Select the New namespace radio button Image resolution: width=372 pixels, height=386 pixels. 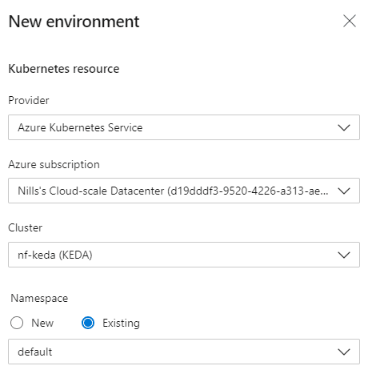tap(17, 323)
